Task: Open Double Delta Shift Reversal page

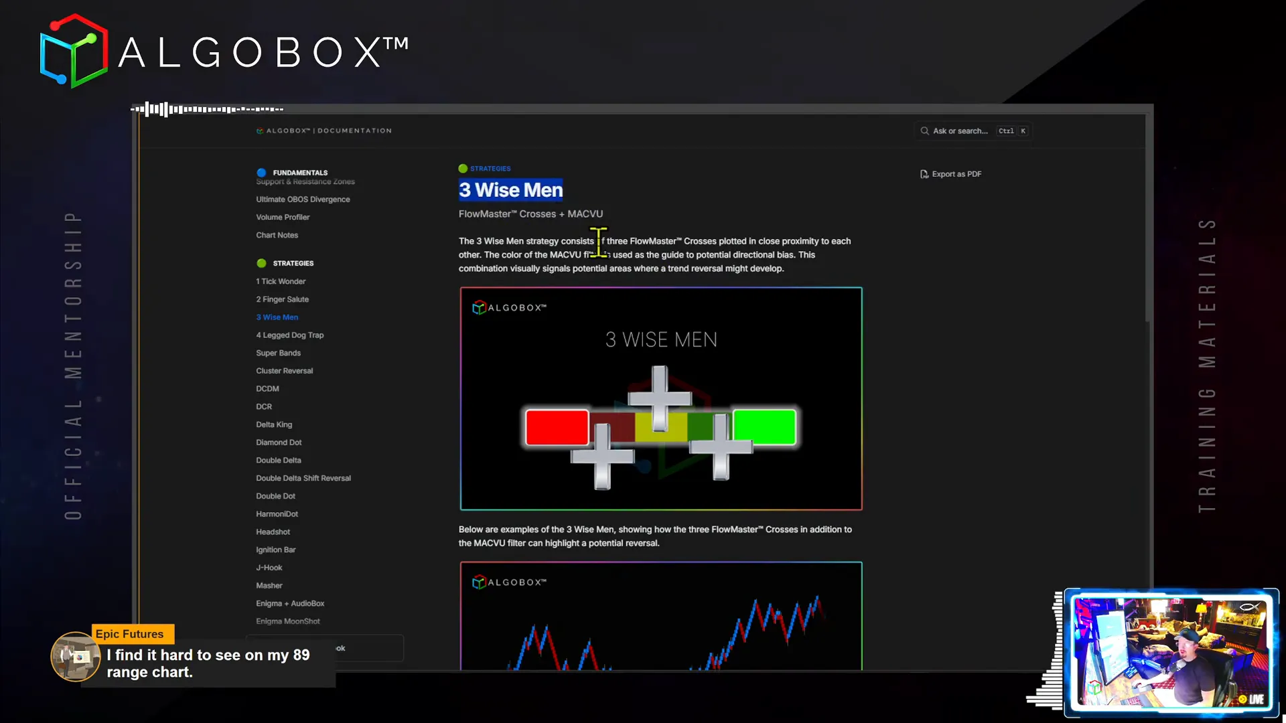Action: pos(303,479)
